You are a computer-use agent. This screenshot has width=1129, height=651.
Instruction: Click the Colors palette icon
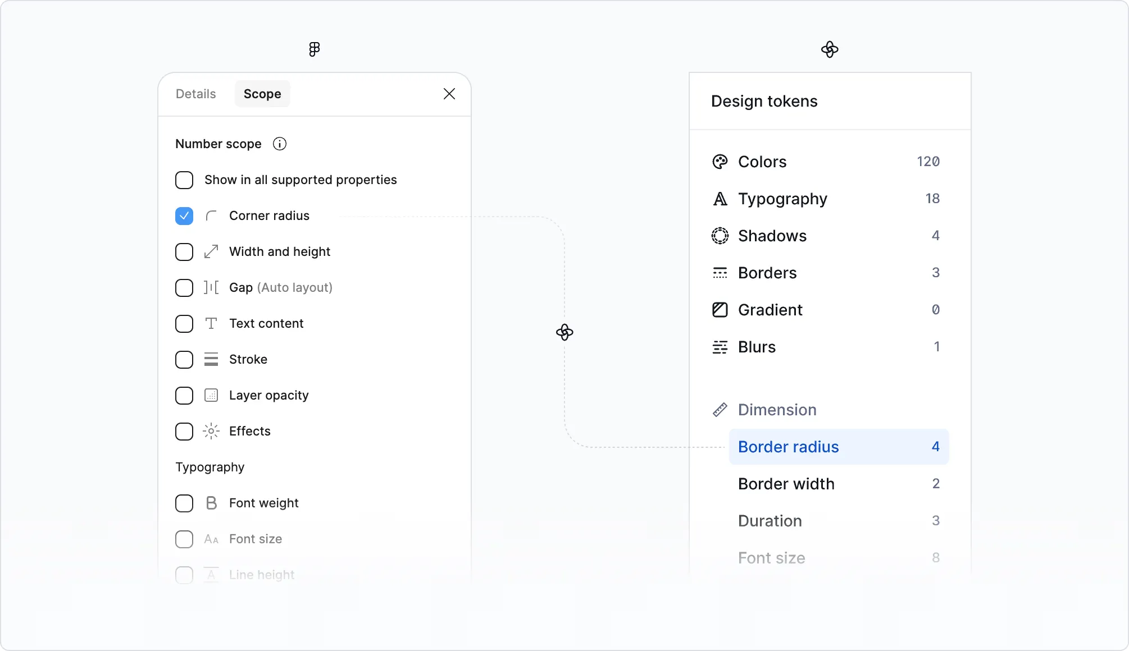coord(720,162)
